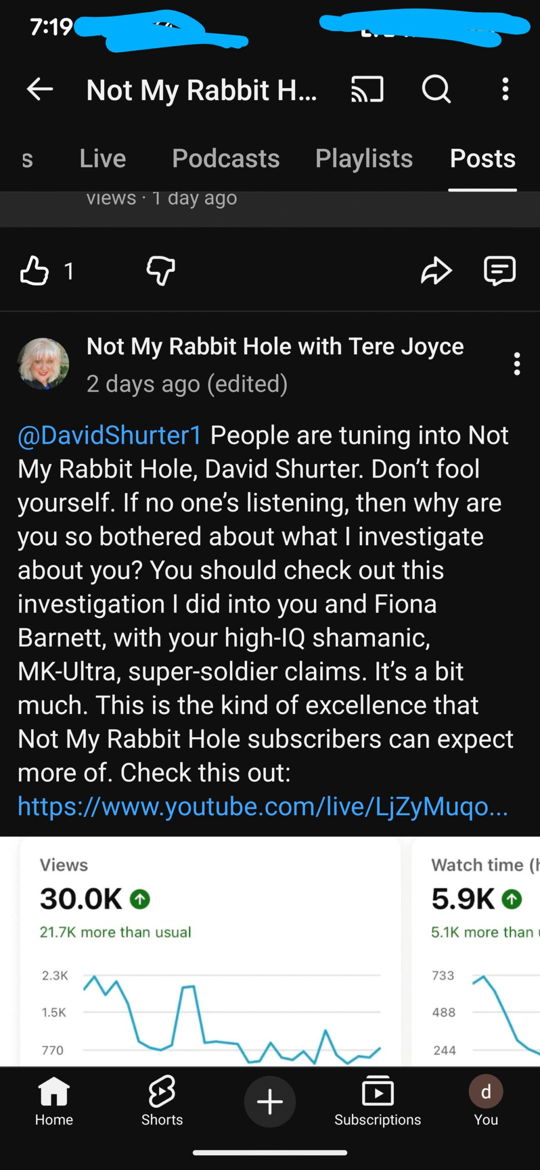Open the @DavidShurter1 mention link
This screenshot has height=1170, width=540.
[x=110, y=435]
